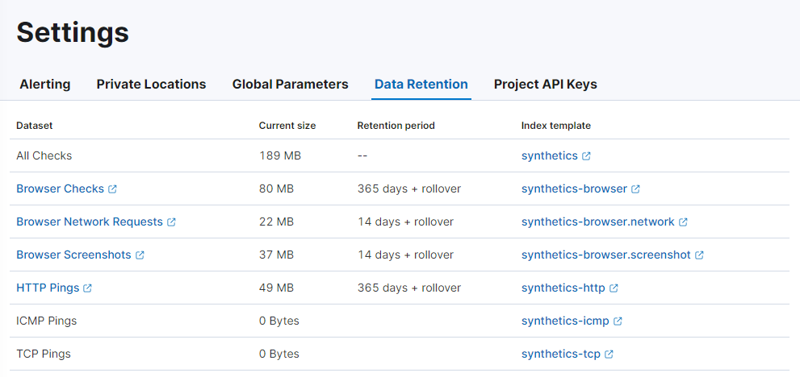Open the Project API Keys tab
Image resolution: width=800 pixels, height=377 pixels.
(x=545, y=84)
